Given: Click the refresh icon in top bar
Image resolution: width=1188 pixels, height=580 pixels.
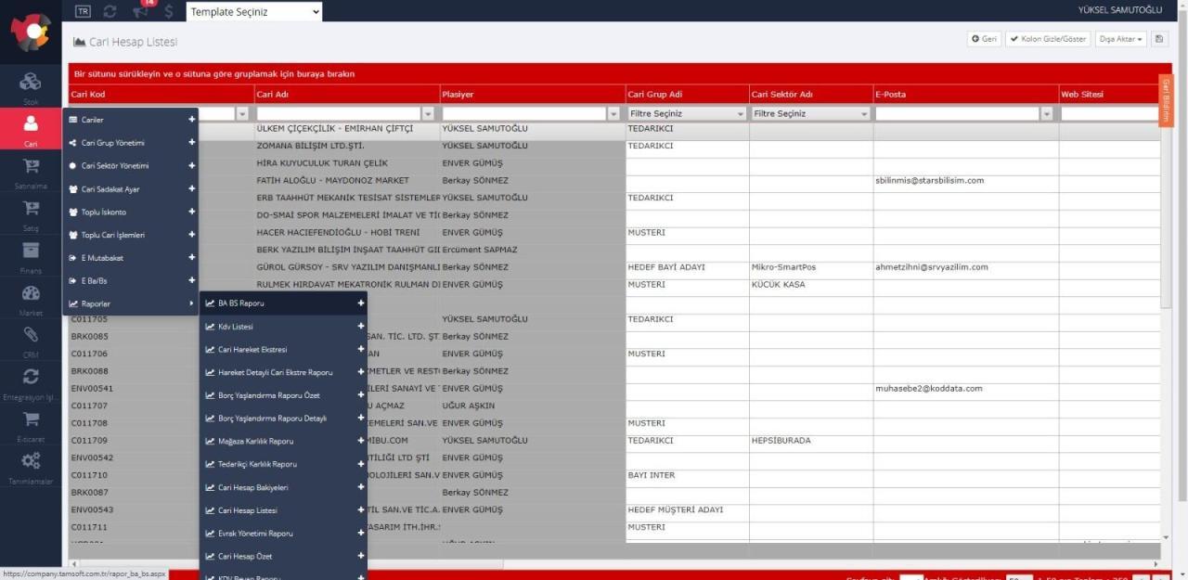Looking at the screenshot, I should [110, 11].
